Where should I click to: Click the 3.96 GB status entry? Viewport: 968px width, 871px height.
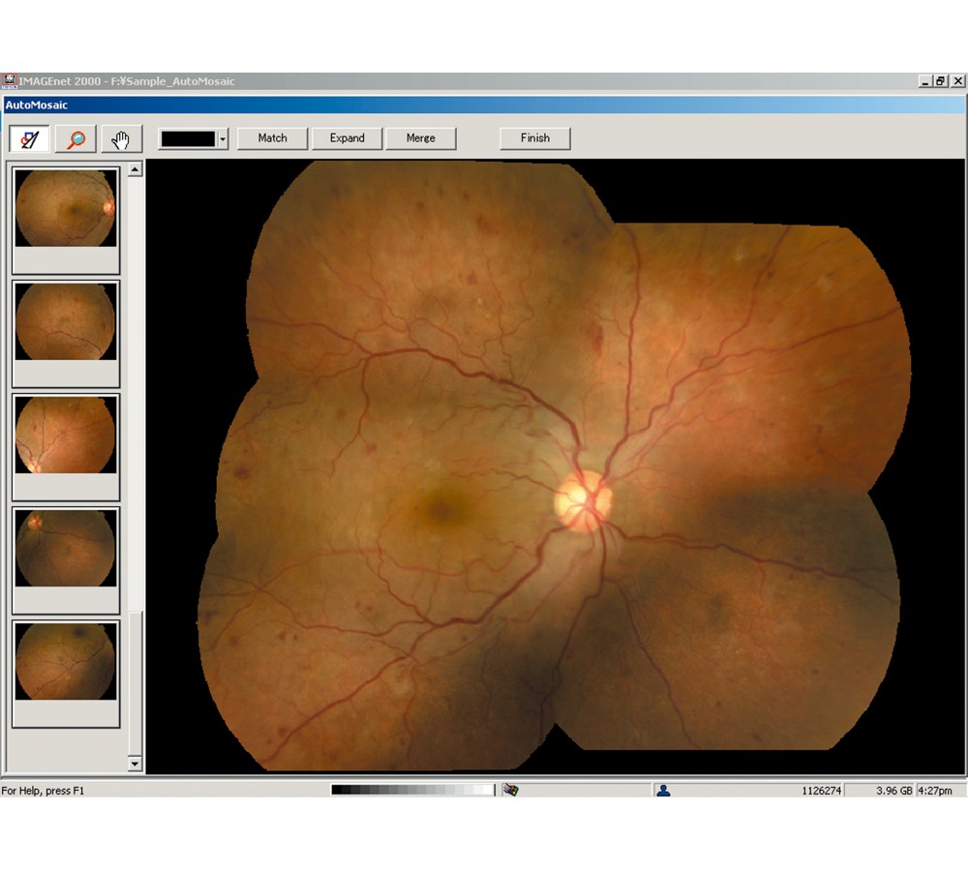(893, 791)
